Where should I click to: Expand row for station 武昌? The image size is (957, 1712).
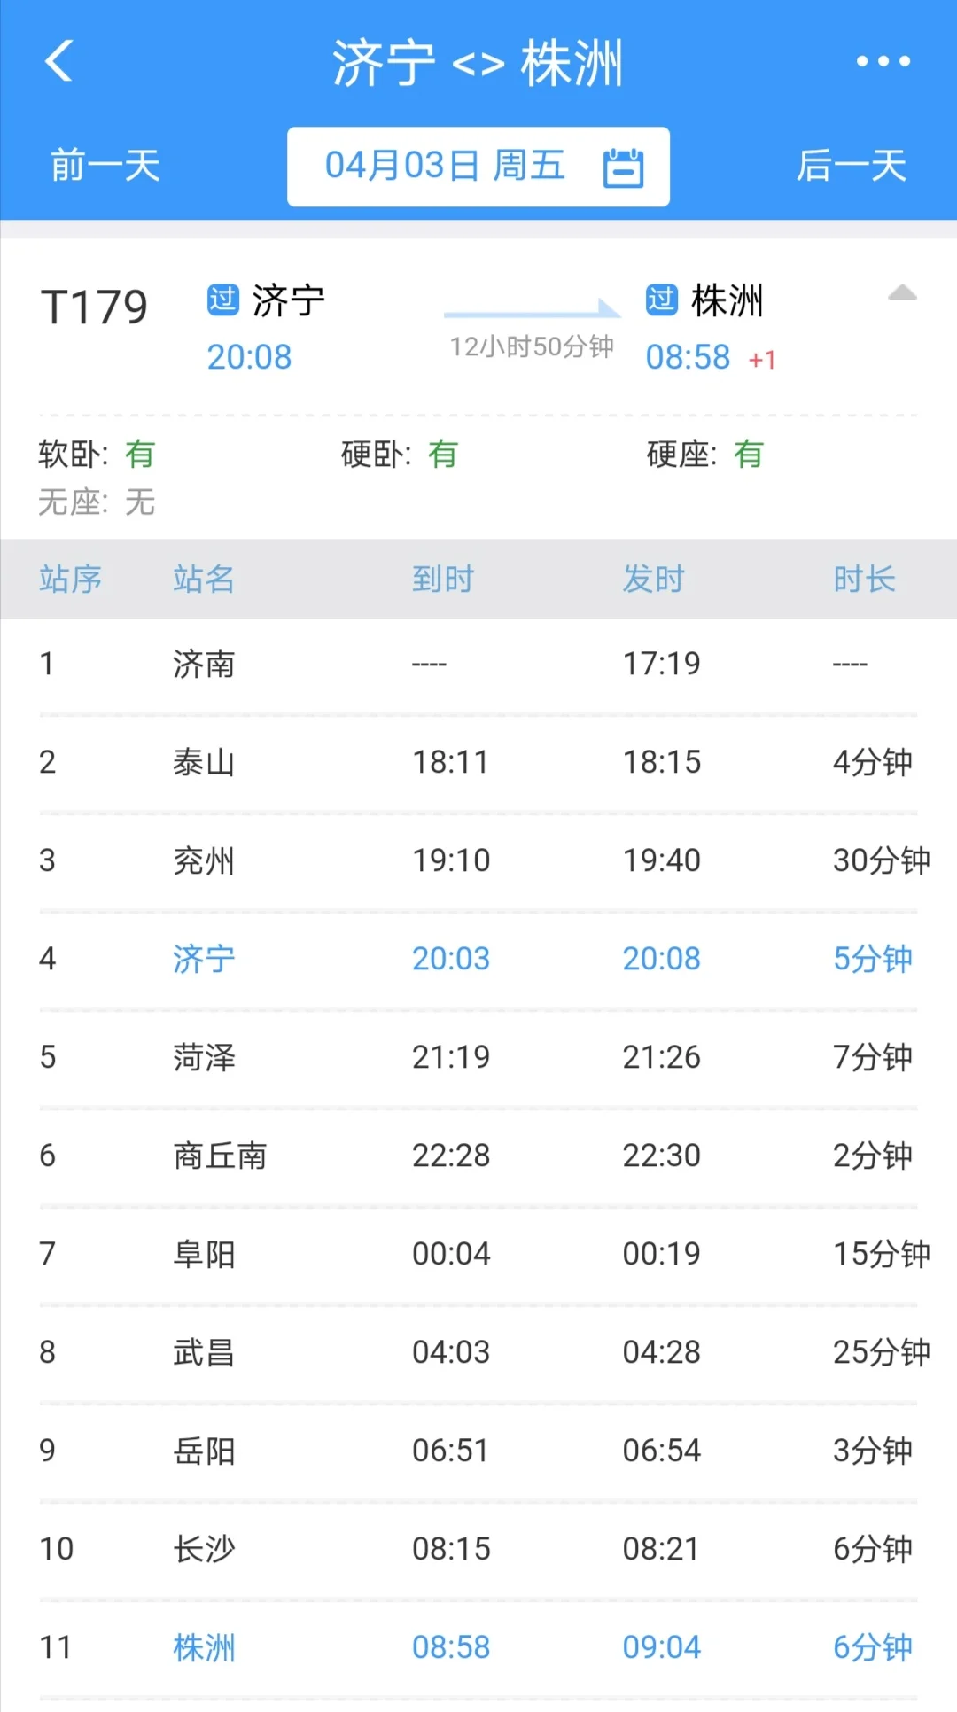coord(478,1351)
